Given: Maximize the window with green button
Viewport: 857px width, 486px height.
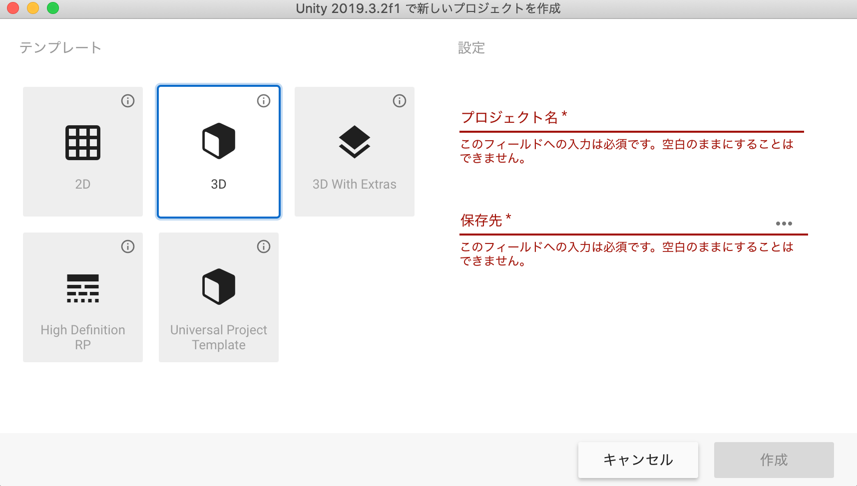Looking at the screenshot, I should pos(53,8).
